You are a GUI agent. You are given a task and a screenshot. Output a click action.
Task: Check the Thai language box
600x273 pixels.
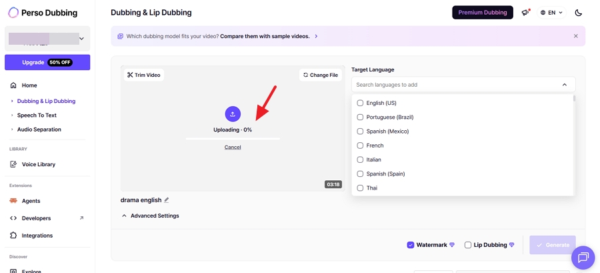coord(360,188)
